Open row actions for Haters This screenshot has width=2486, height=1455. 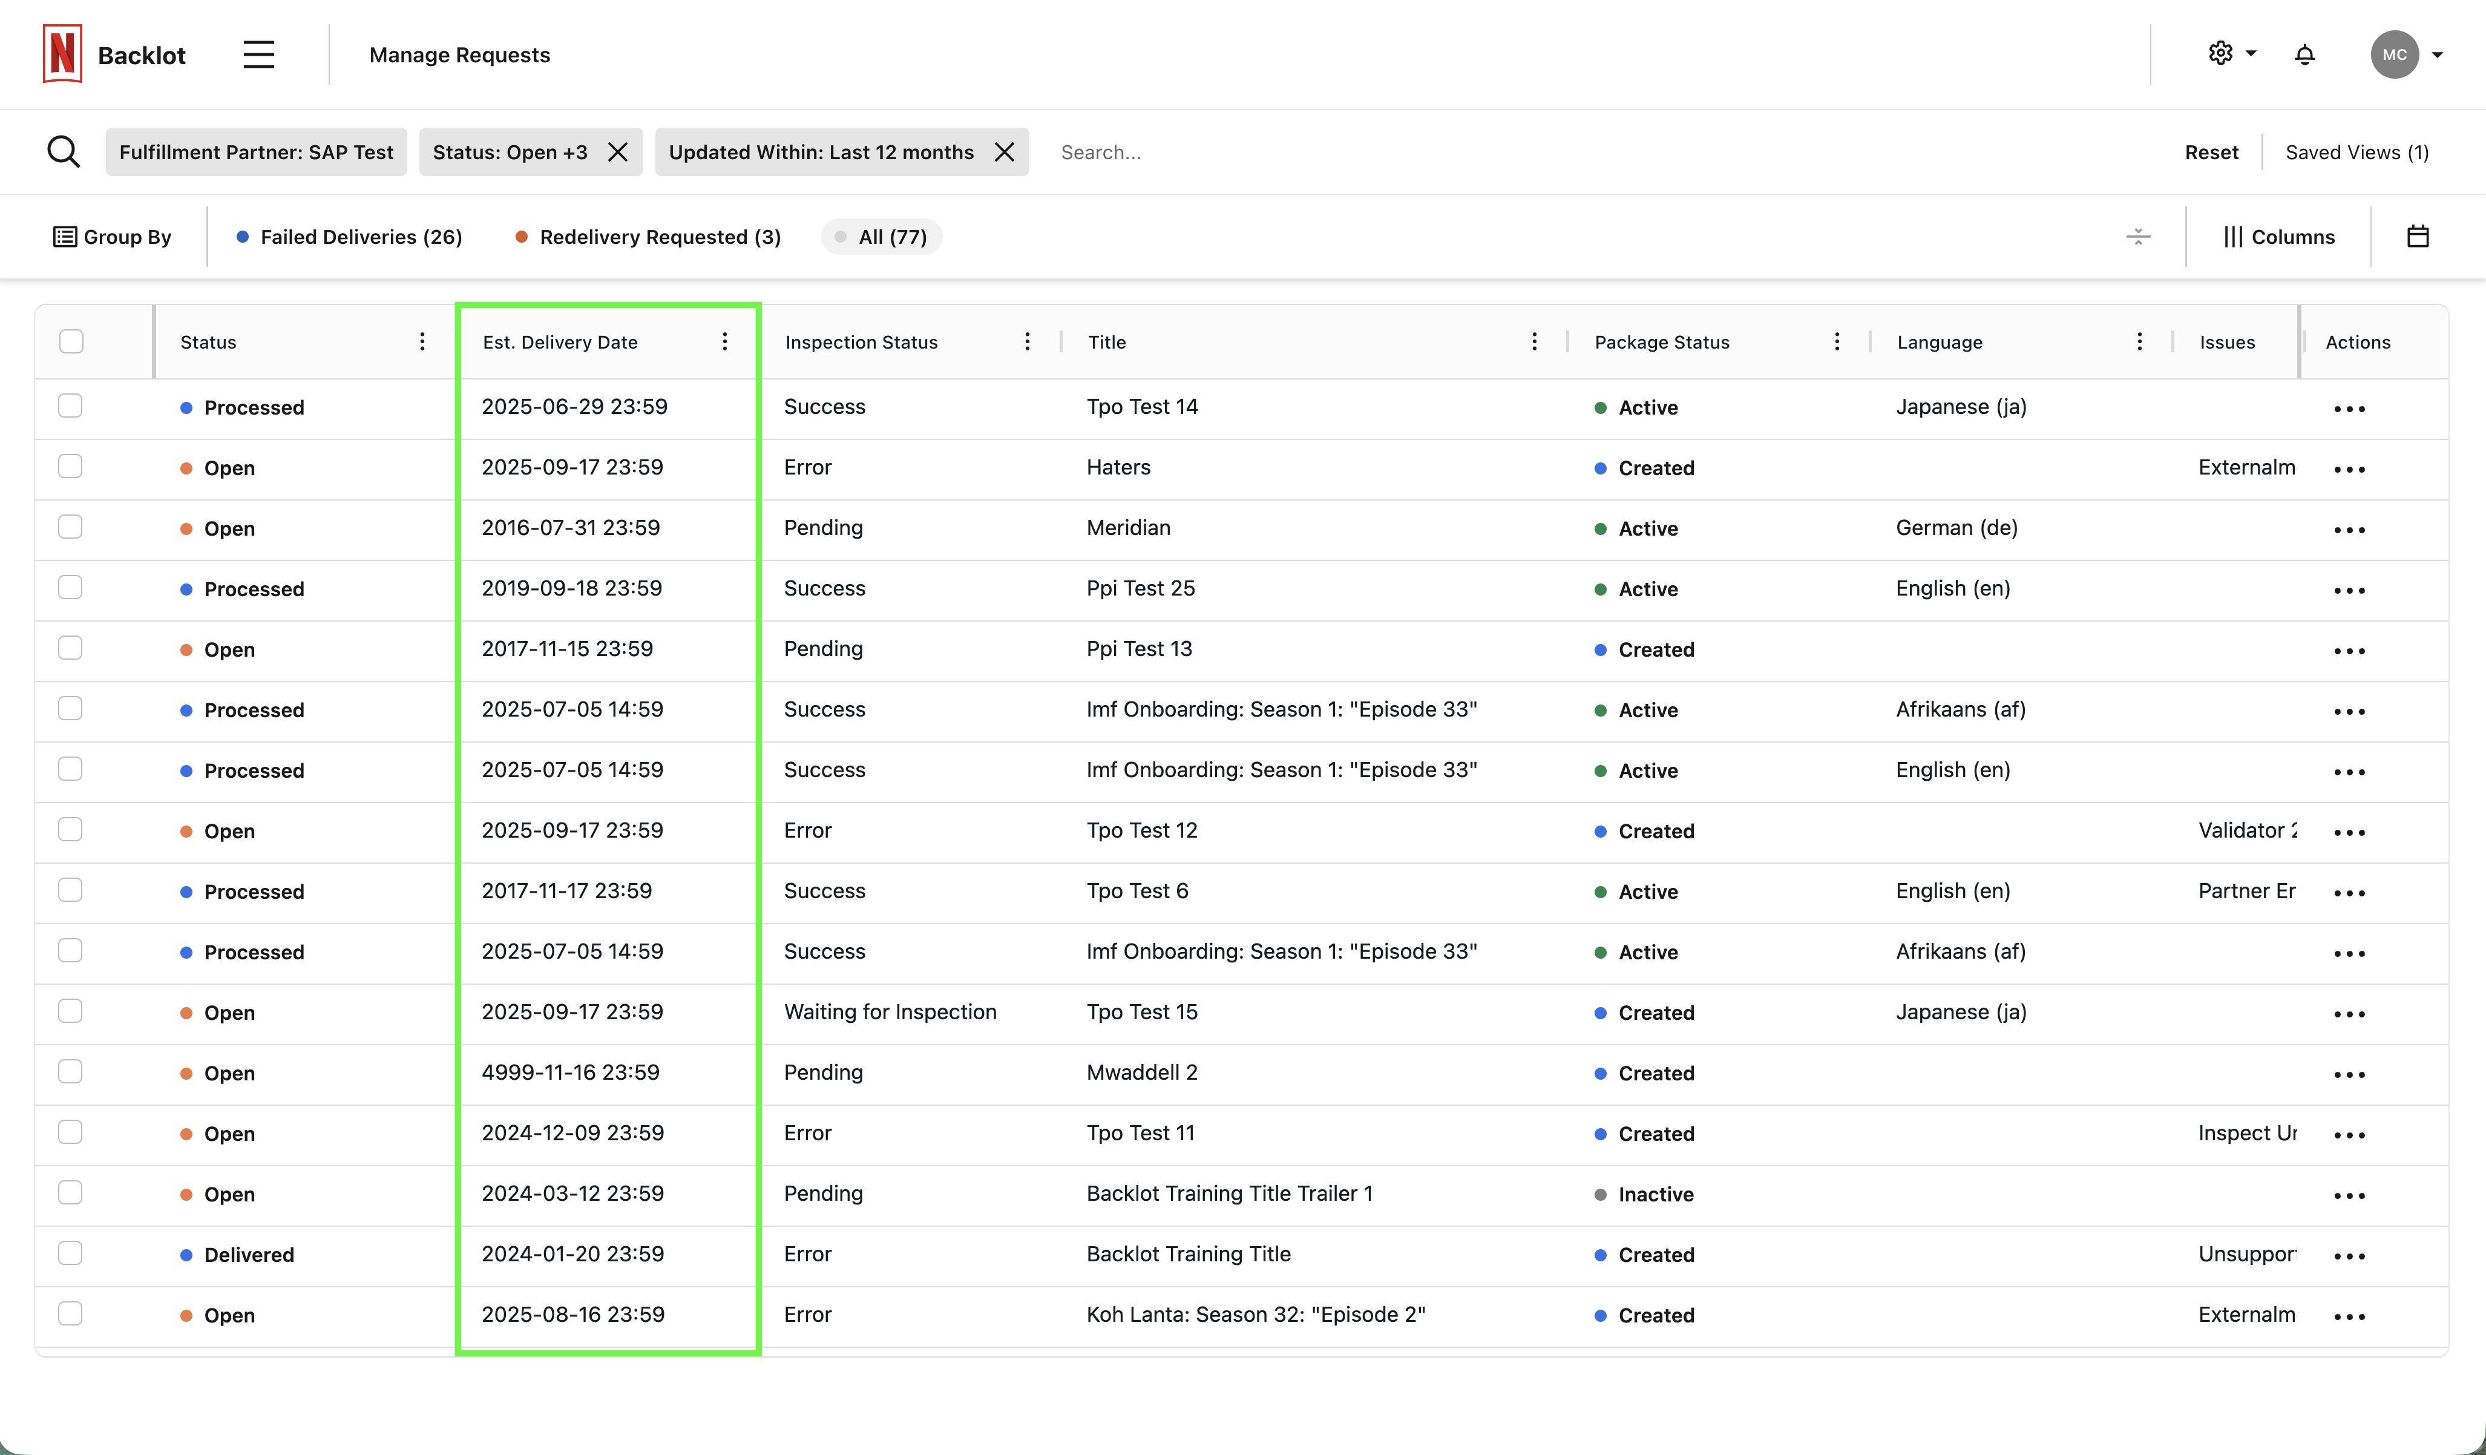(2349, 470)
